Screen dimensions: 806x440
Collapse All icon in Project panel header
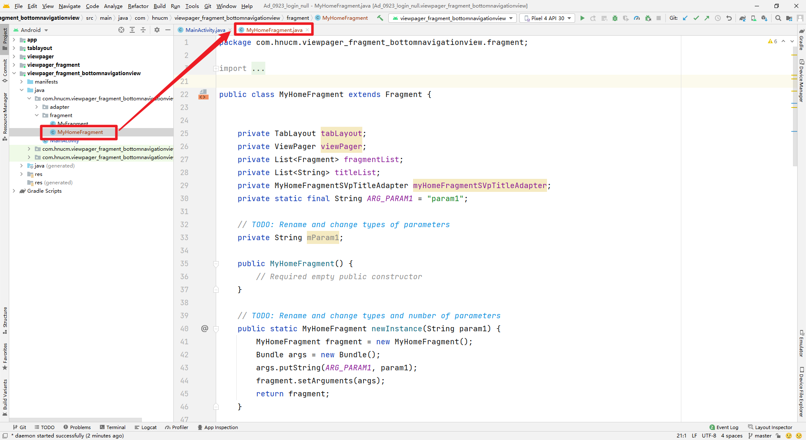(143, 30)
